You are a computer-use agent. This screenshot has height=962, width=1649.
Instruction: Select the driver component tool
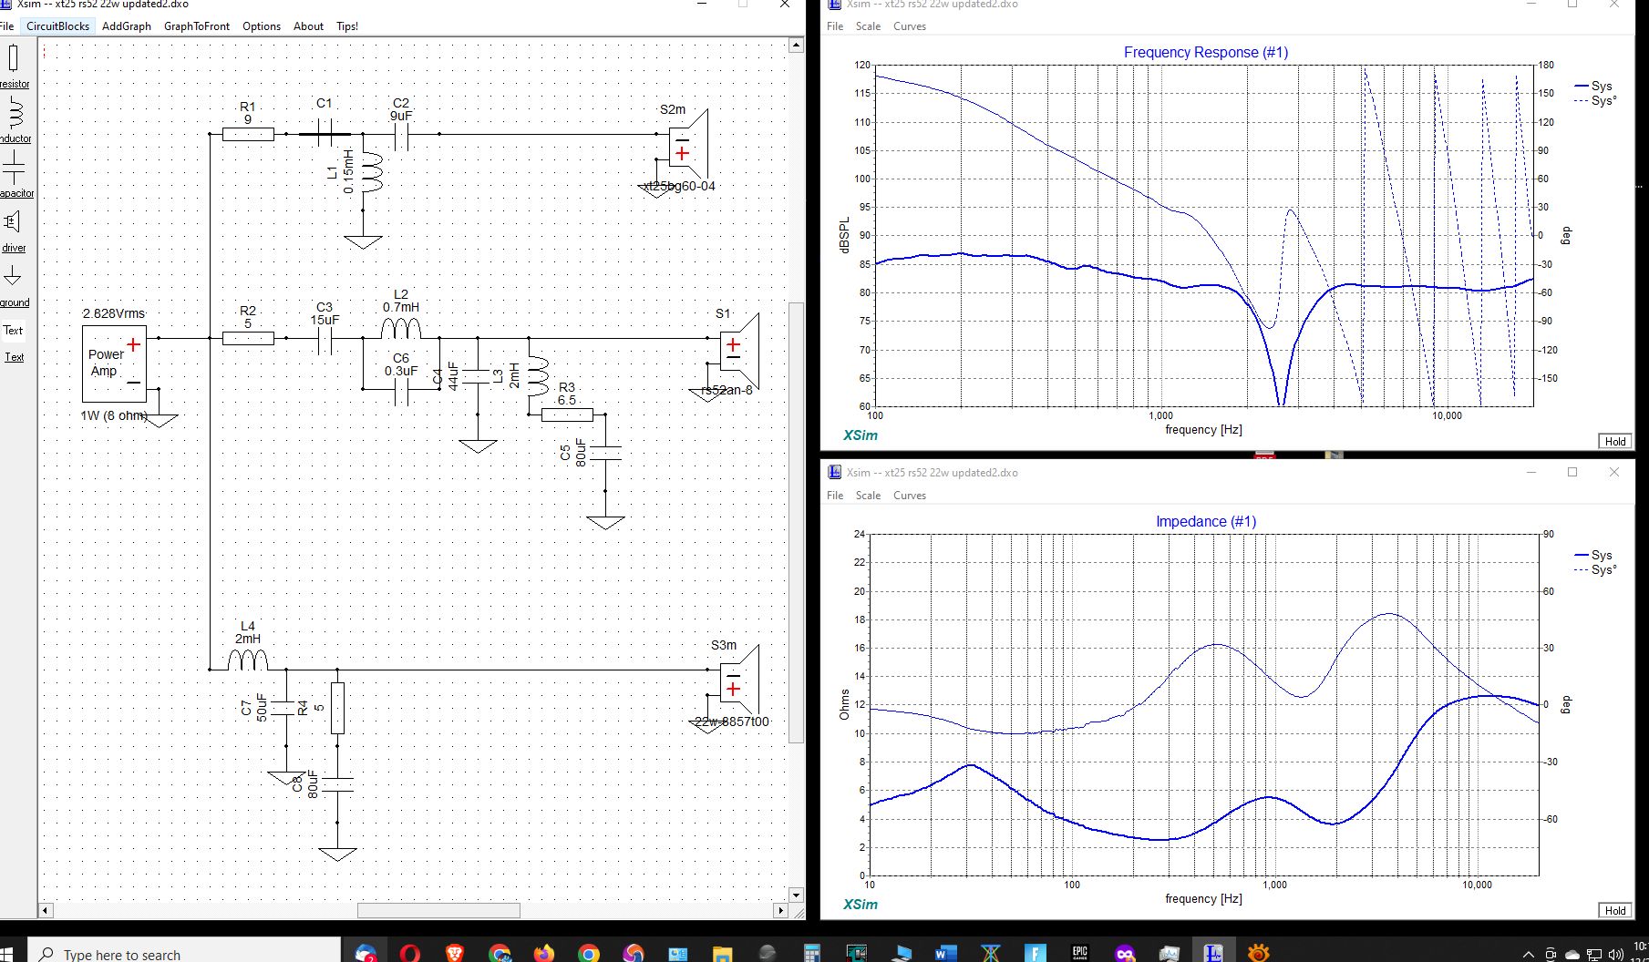pos(13,230)
